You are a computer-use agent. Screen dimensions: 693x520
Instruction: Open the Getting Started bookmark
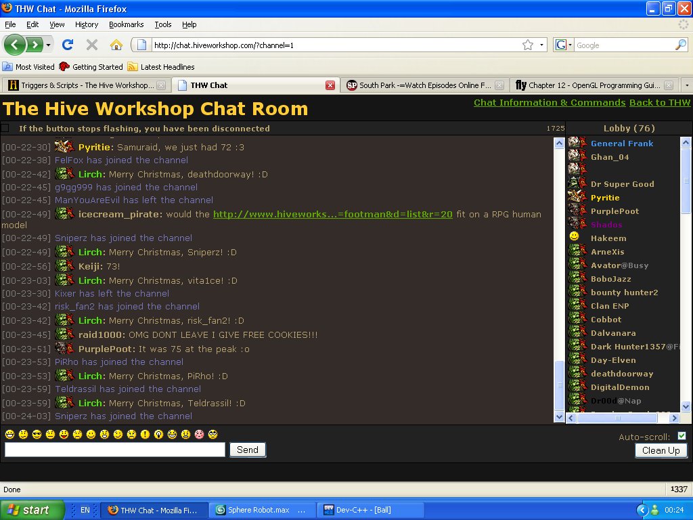(91, 67)
